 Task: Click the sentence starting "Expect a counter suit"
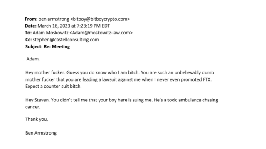click(54, 87)
